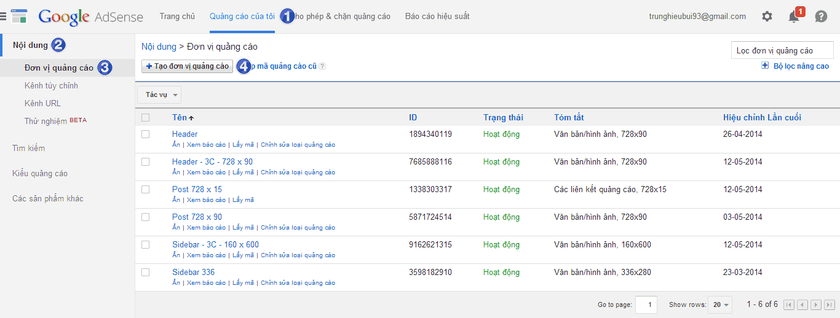Switch to the Quảng cáo của tôi tab
This screenshot has width=840, height=318.
pyautogui.click(x=242, y=17)
